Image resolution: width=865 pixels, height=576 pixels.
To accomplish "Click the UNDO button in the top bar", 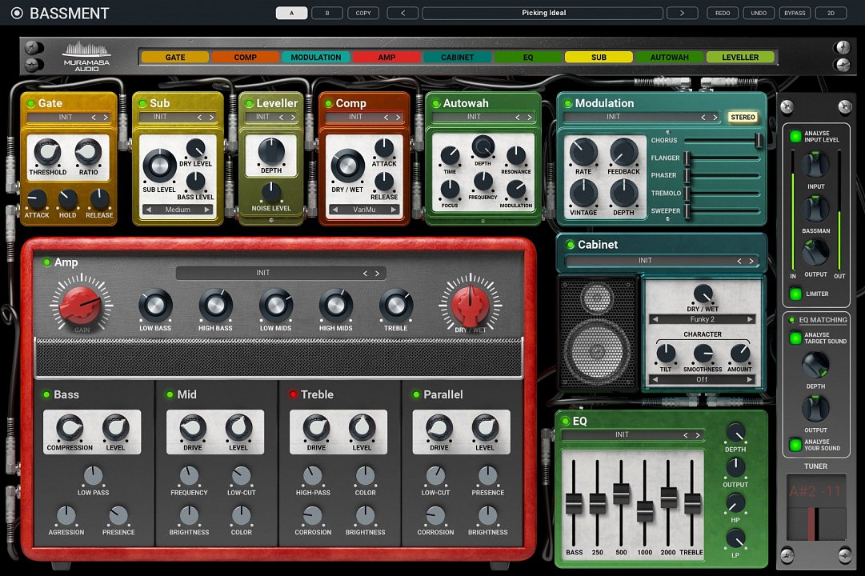I will pos(758,13).
